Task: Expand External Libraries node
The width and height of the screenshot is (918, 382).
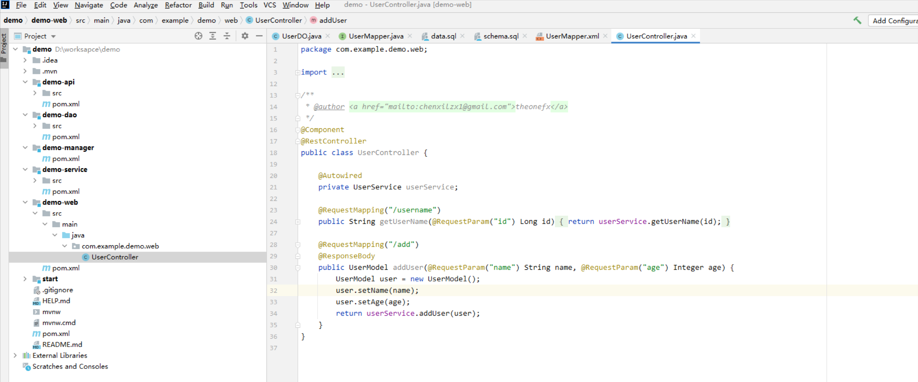Action: pyautogui.click(x=15, y=355)
